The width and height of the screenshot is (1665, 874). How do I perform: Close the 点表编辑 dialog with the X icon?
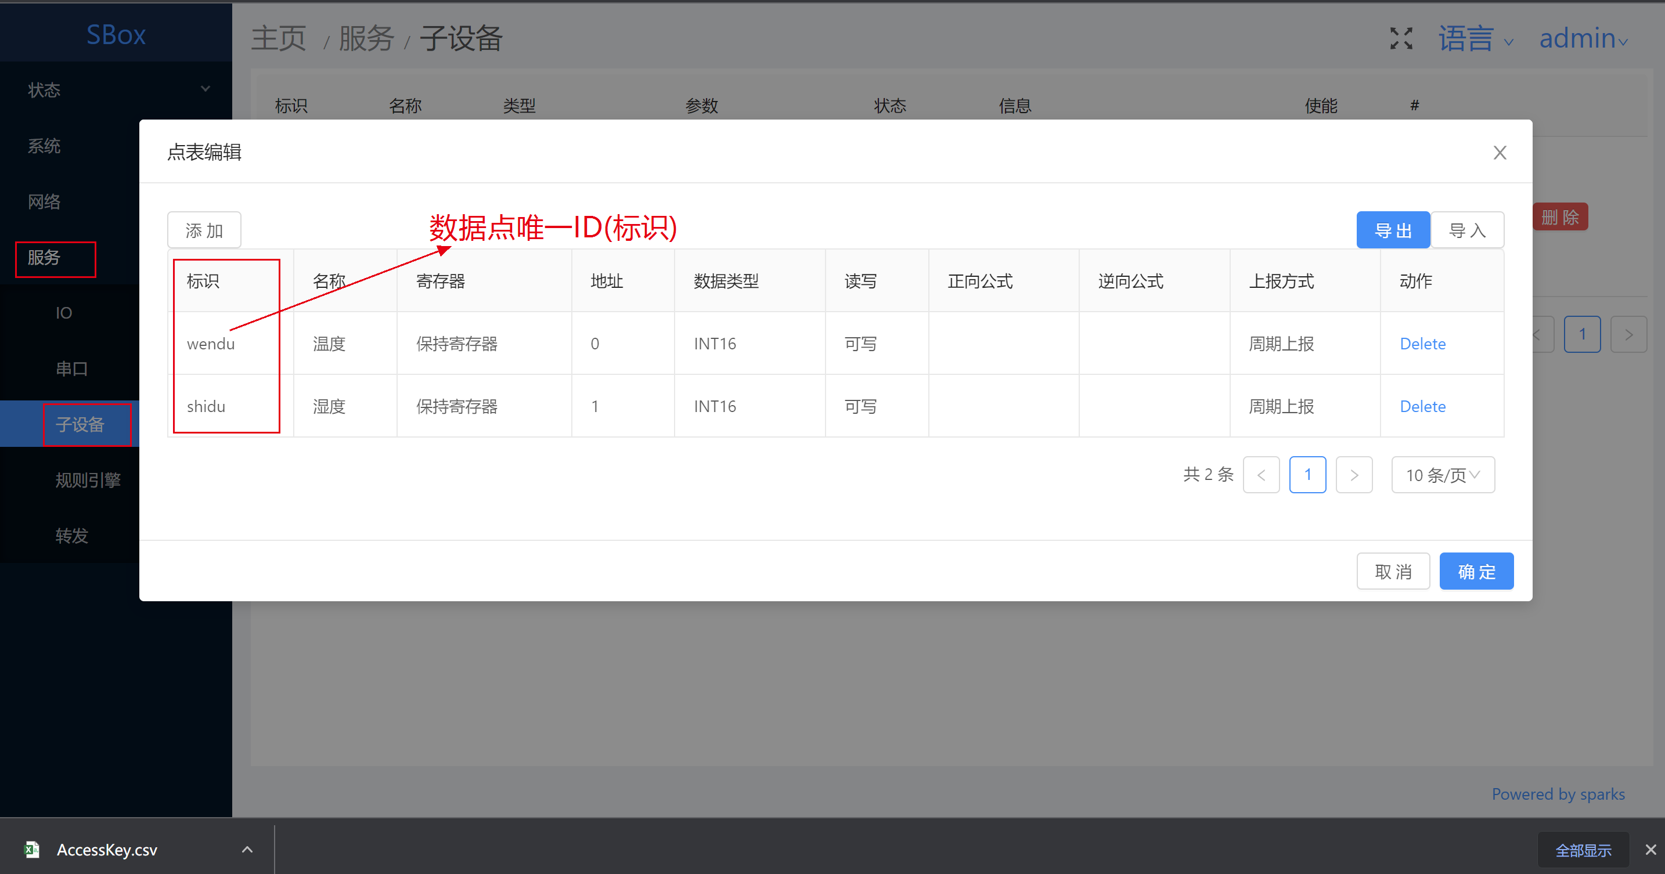(1500, 153)
